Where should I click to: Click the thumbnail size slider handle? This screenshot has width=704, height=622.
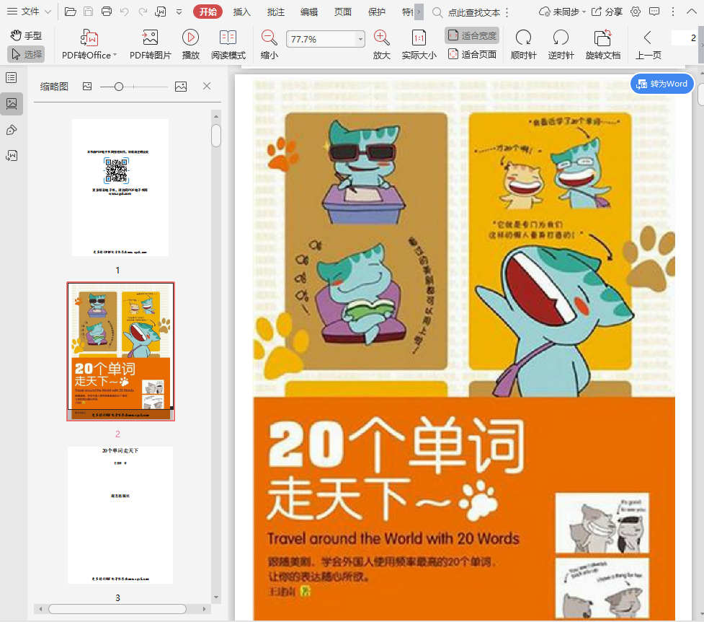(118, 87)
